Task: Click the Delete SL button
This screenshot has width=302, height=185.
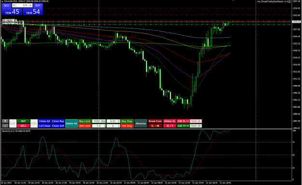Action: click(x=170, y=121)
